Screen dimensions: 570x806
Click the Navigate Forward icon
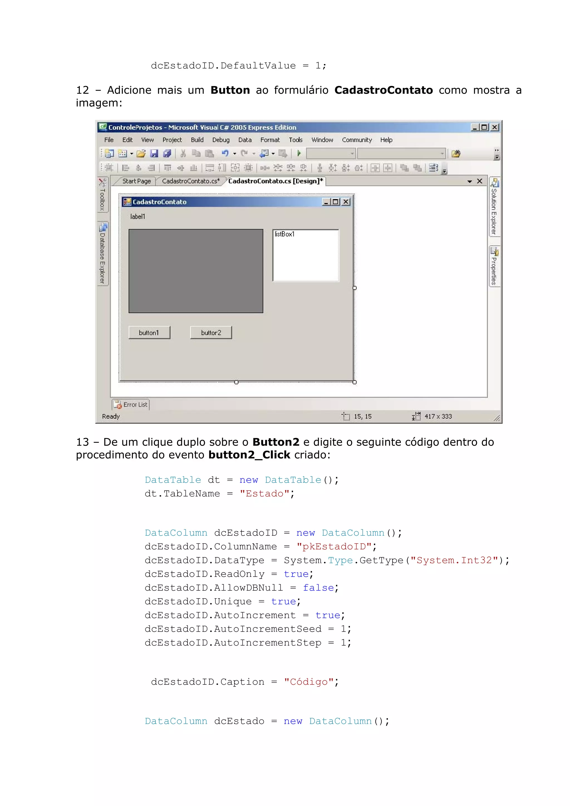tap(283, 154)
